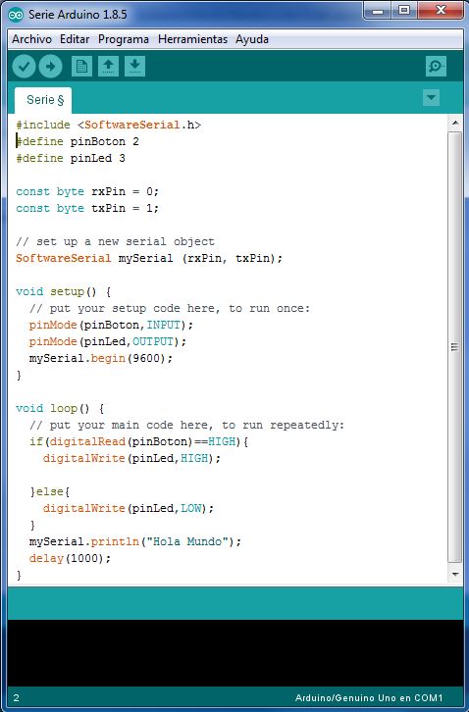Close the Arduino window
This screenshot has width=469, height=712.
point(440,11)
